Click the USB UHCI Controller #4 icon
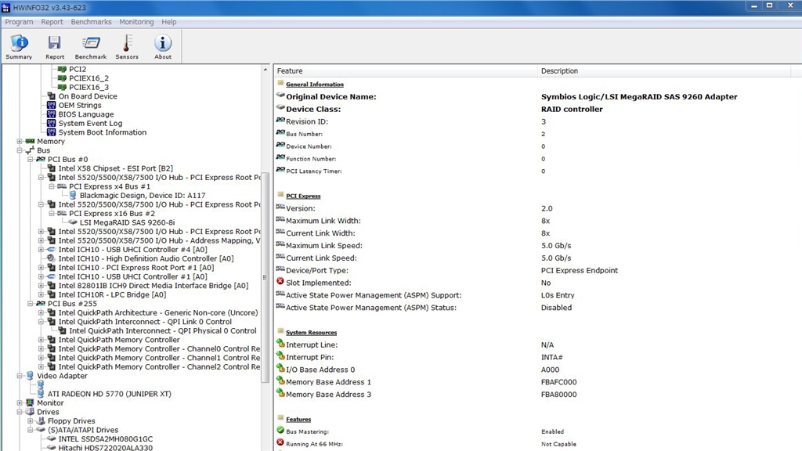The image size is (802, 451). 51,250
